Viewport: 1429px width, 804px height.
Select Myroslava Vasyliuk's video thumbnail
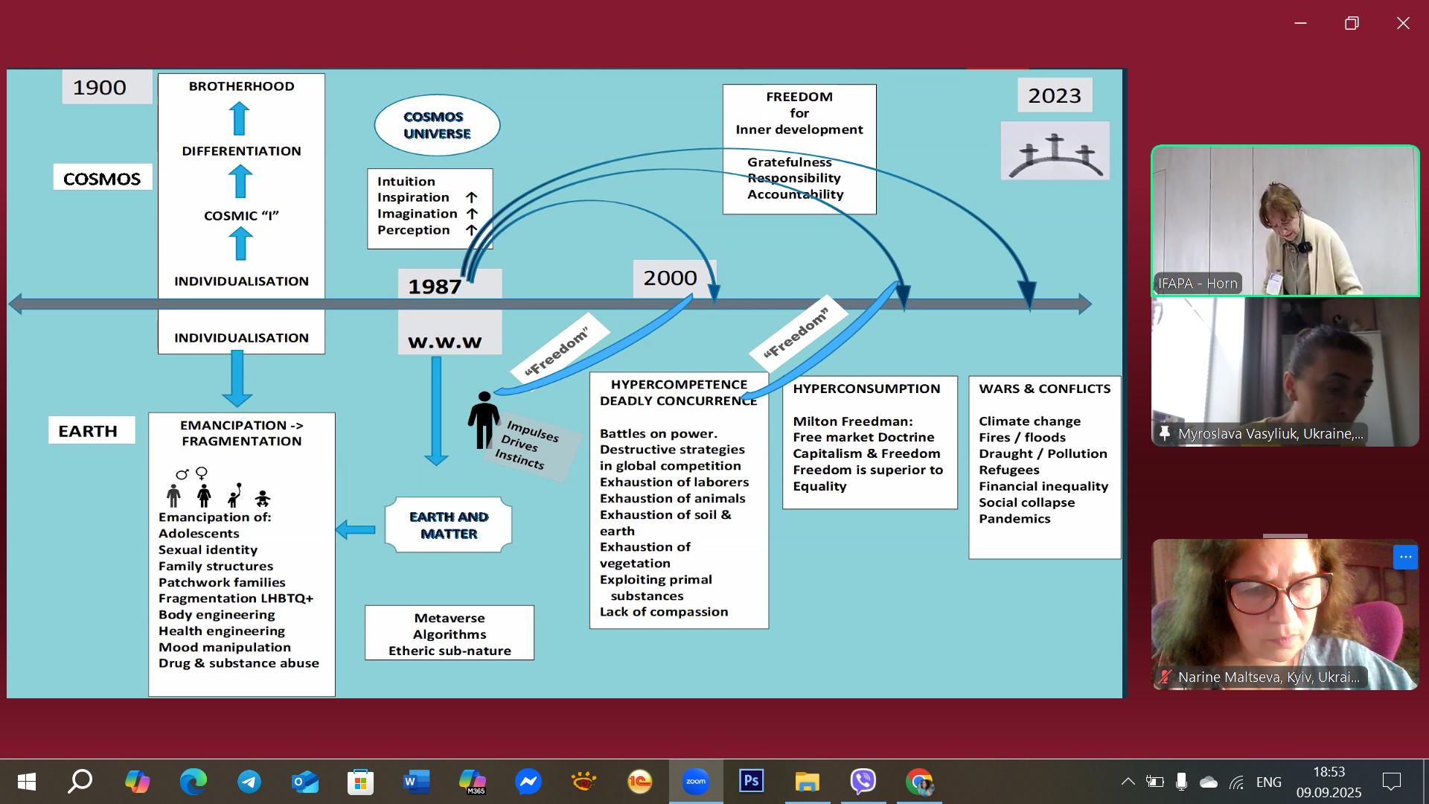click(1285, 371)
